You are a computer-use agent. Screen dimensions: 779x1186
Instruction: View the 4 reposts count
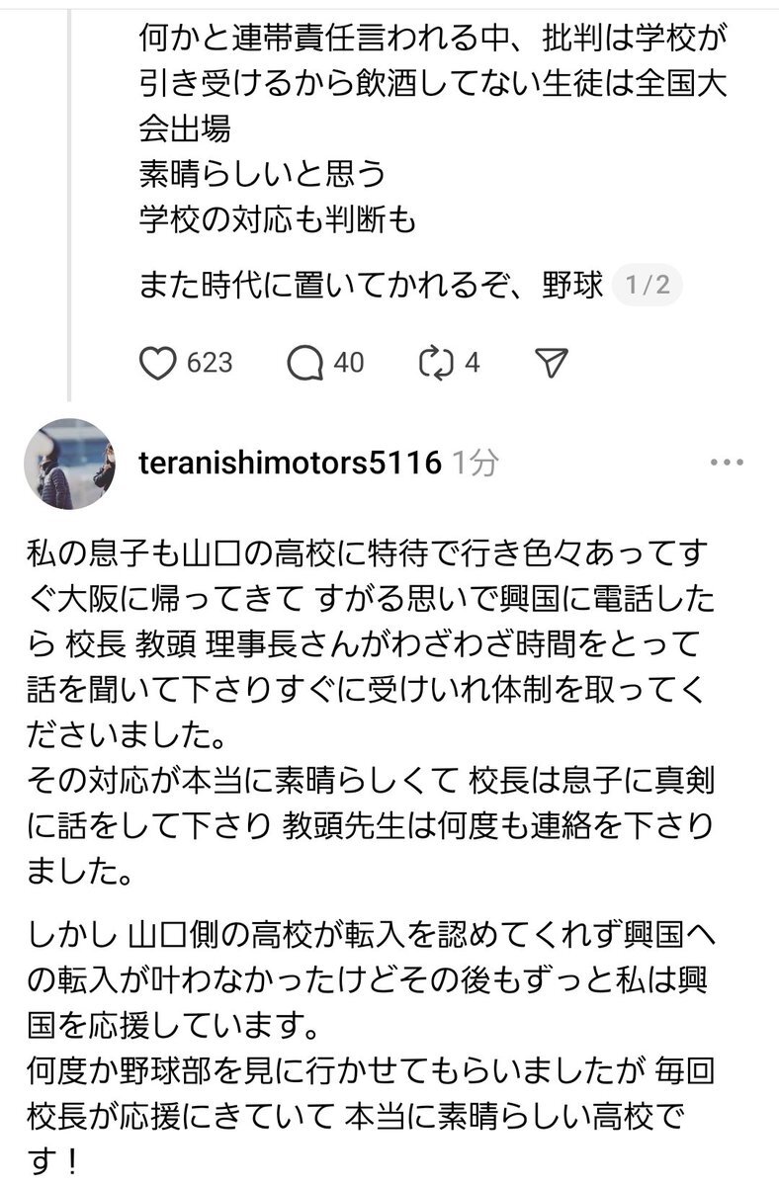(x=473, y=364)
